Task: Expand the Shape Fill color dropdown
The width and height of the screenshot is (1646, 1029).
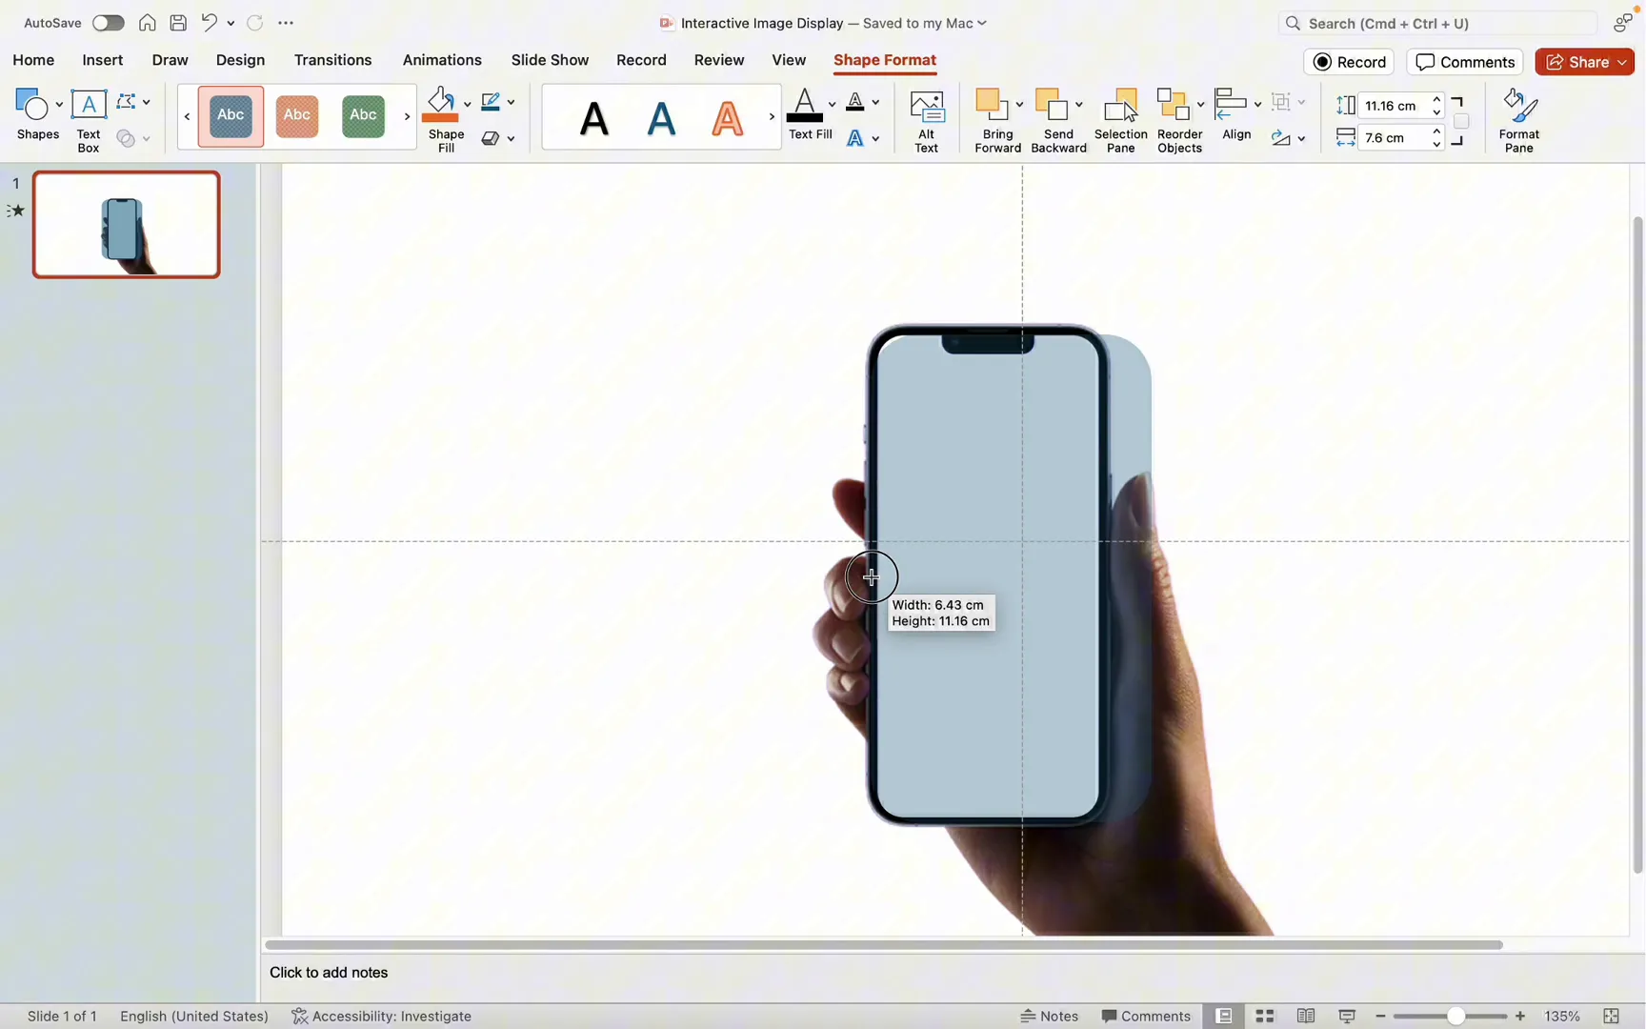Action: 467,104
